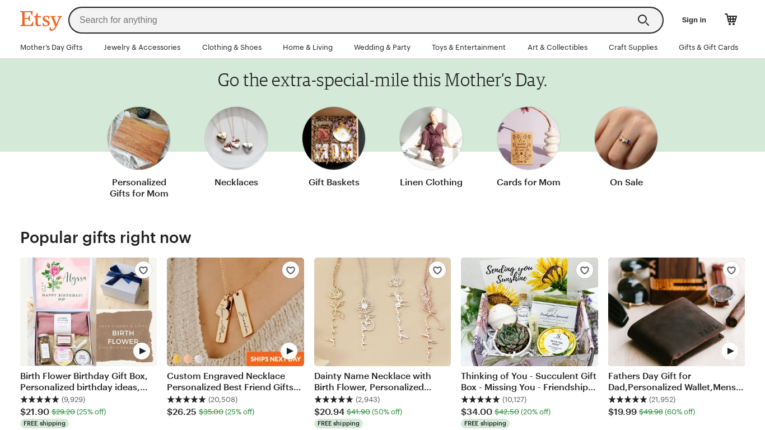
Task: Open the shopping cart
Action: (x=731, y=20)
